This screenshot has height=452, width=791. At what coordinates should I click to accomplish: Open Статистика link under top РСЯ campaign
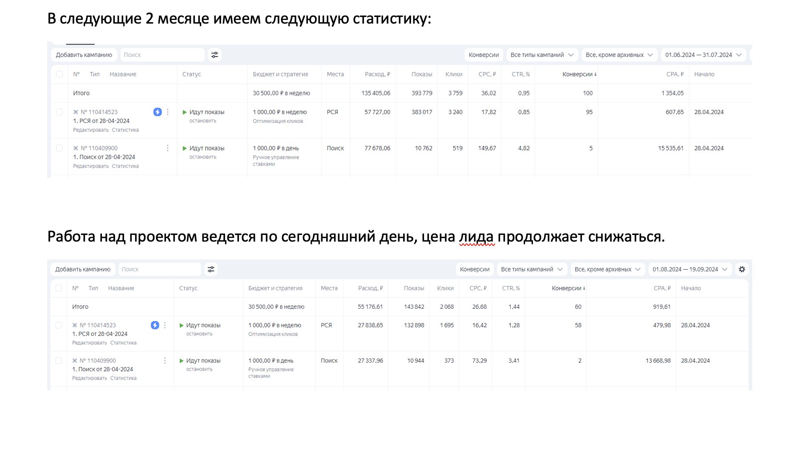125,130
